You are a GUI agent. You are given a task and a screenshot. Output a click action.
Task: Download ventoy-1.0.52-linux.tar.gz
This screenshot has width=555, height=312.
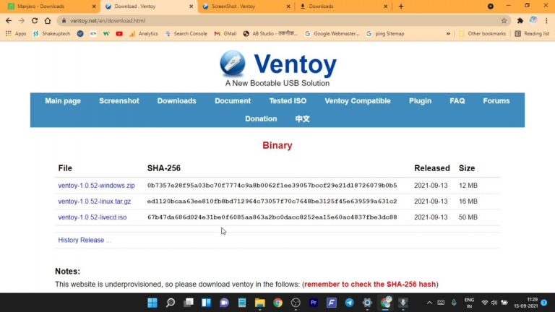pyautogui.click(x=95, y=201)
